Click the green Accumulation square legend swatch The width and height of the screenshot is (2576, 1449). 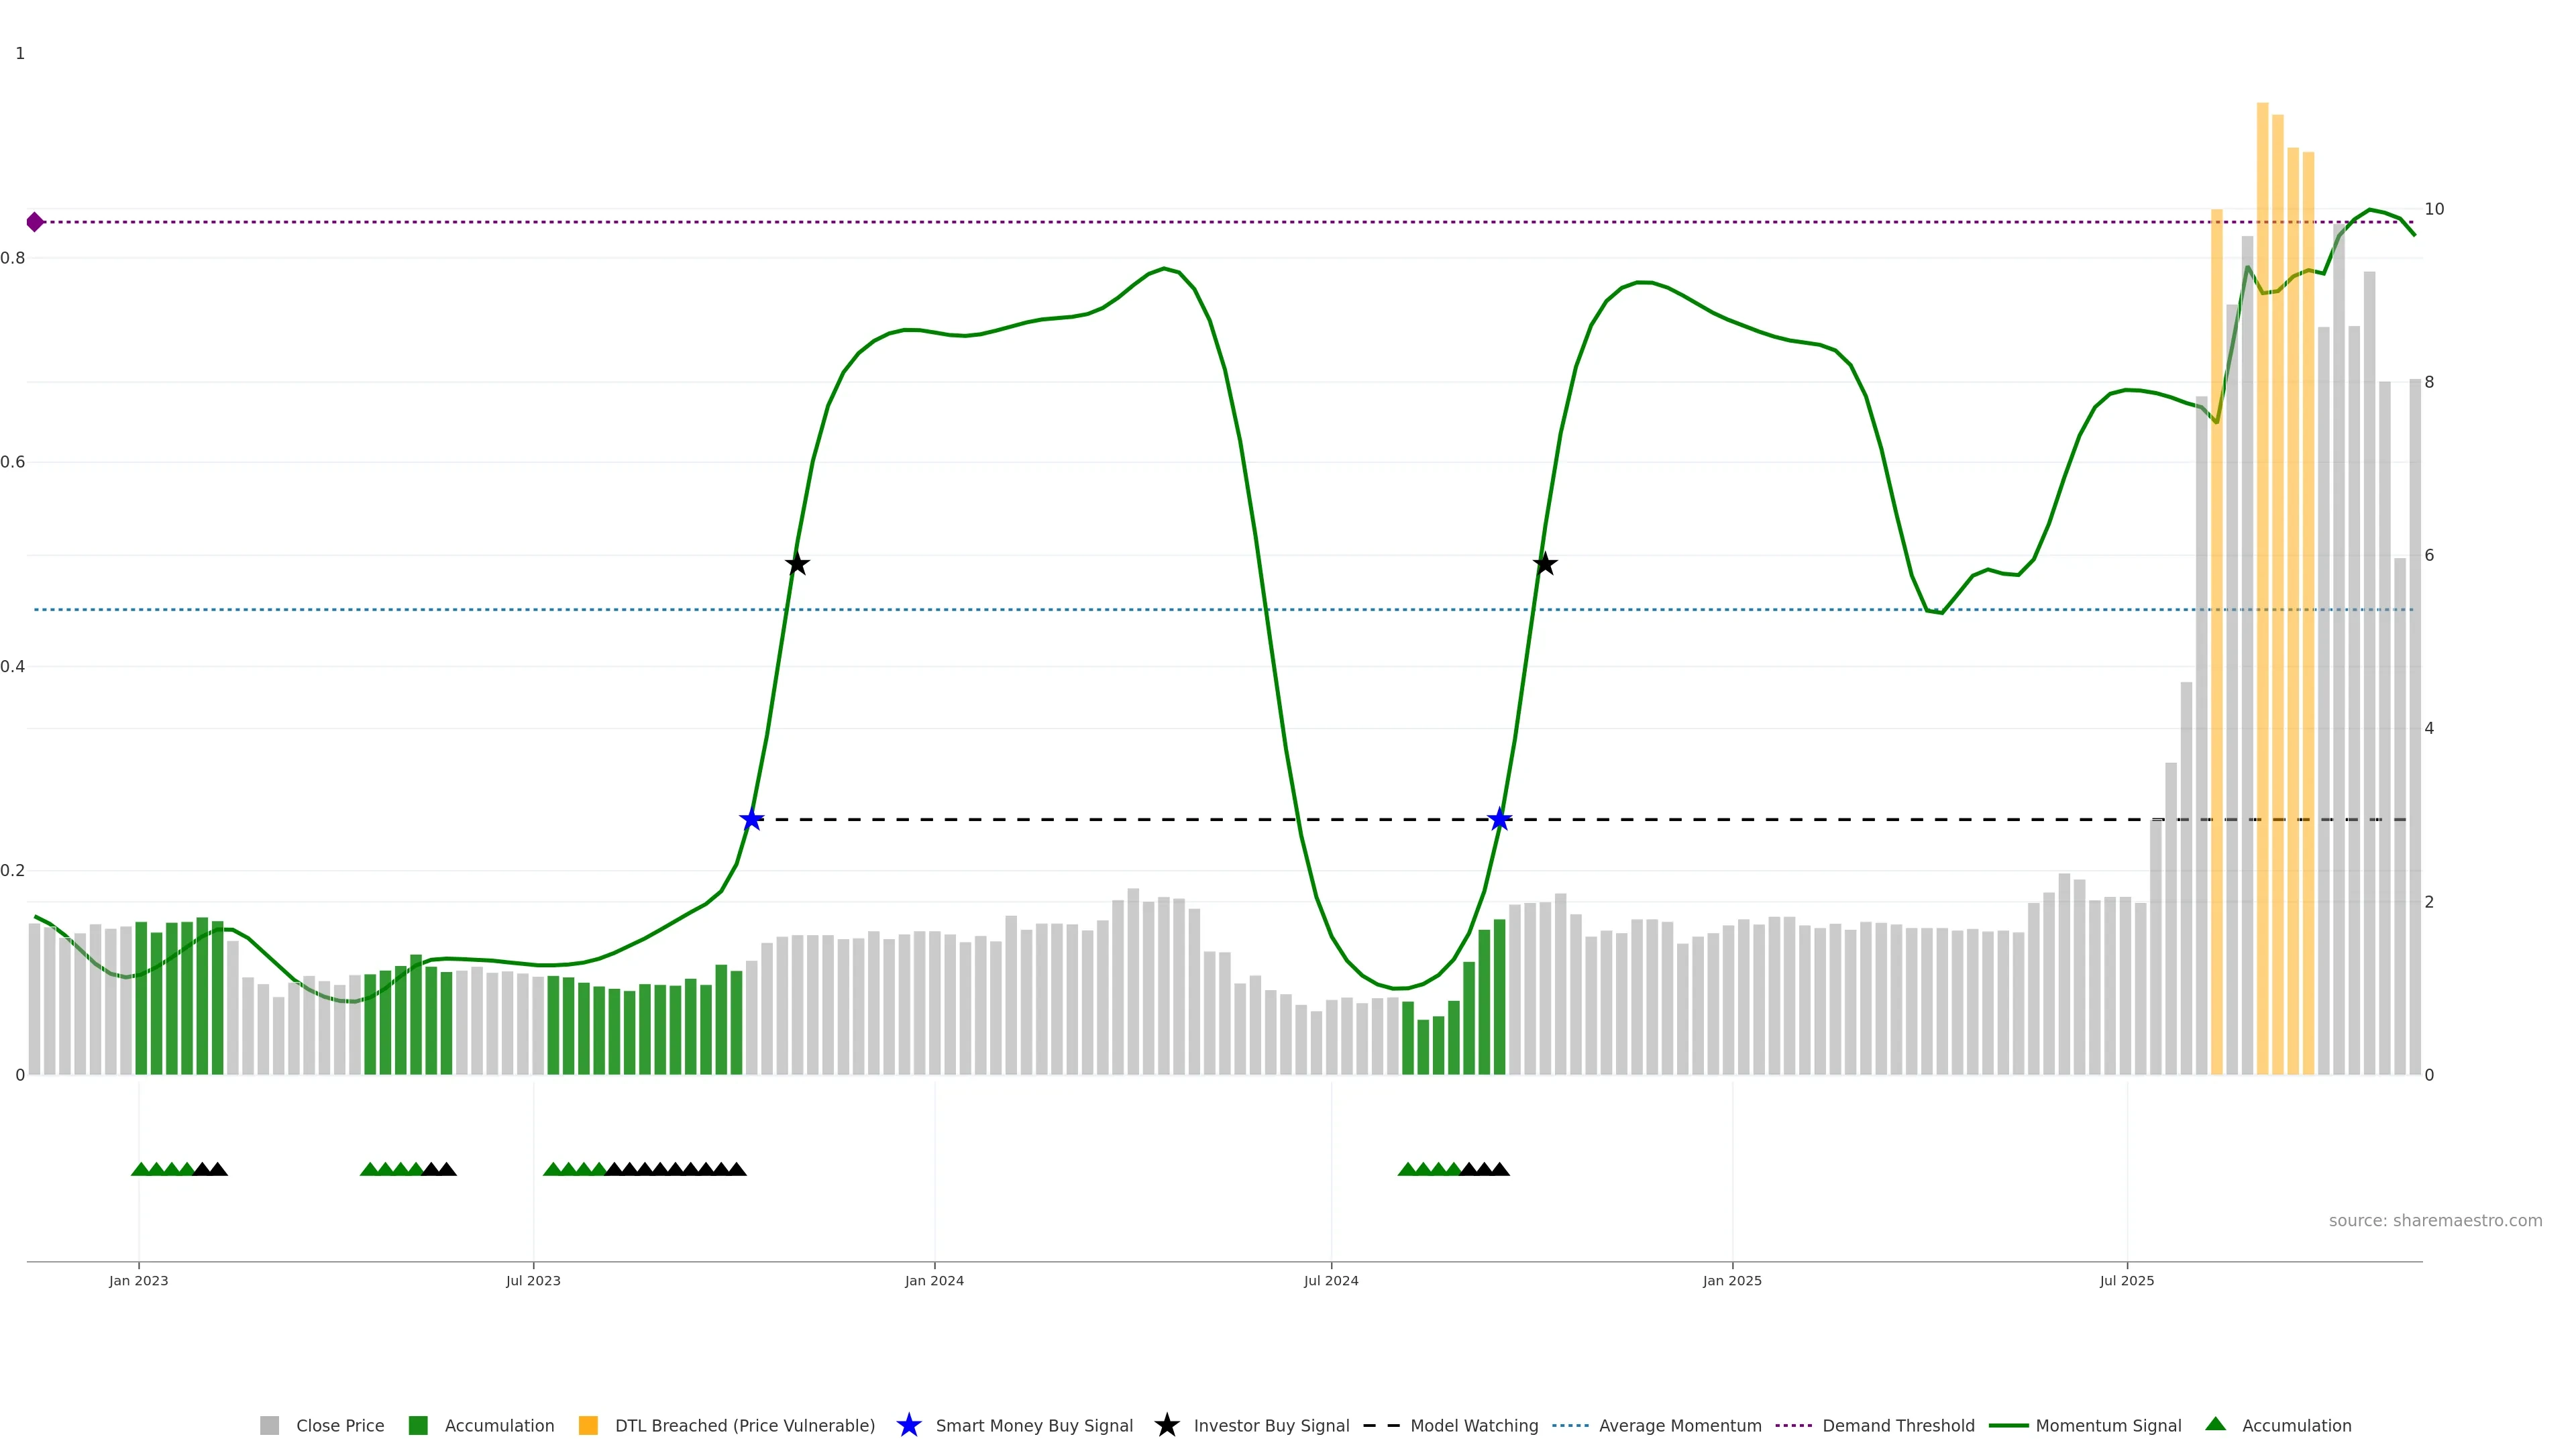click(x=418, y=1425)
